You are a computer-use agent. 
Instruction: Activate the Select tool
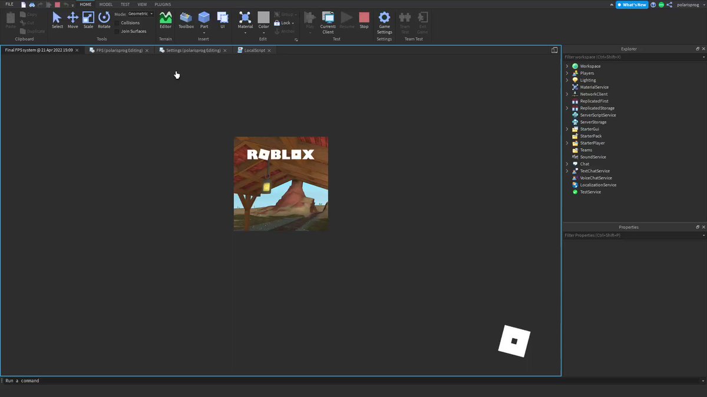coord(57,20)
